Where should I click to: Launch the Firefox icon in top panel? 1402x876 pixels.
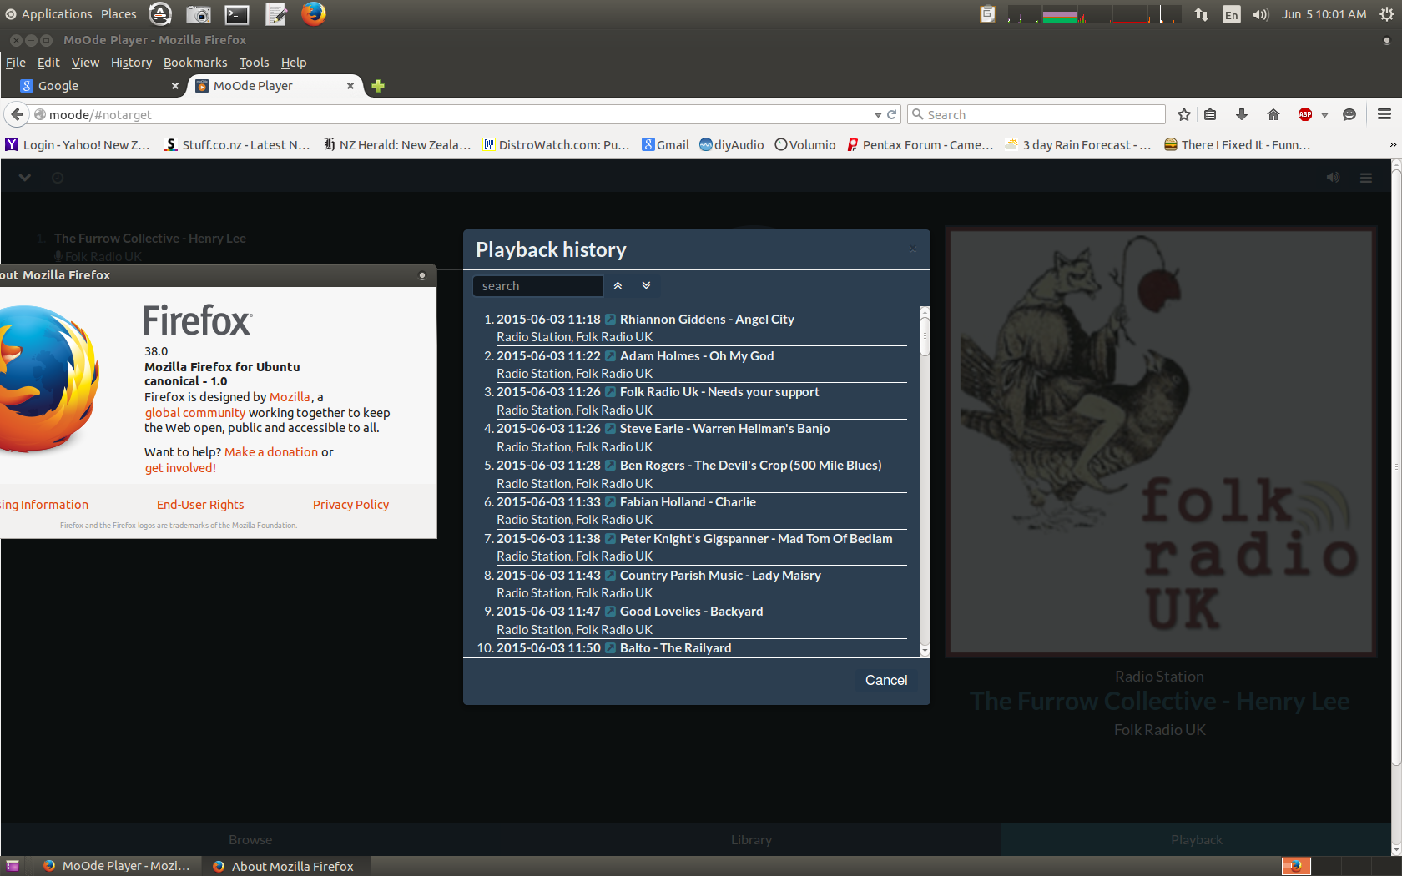(314, 13)
